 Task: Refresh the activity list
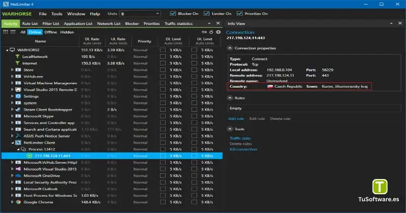click(x=211, y=32)
